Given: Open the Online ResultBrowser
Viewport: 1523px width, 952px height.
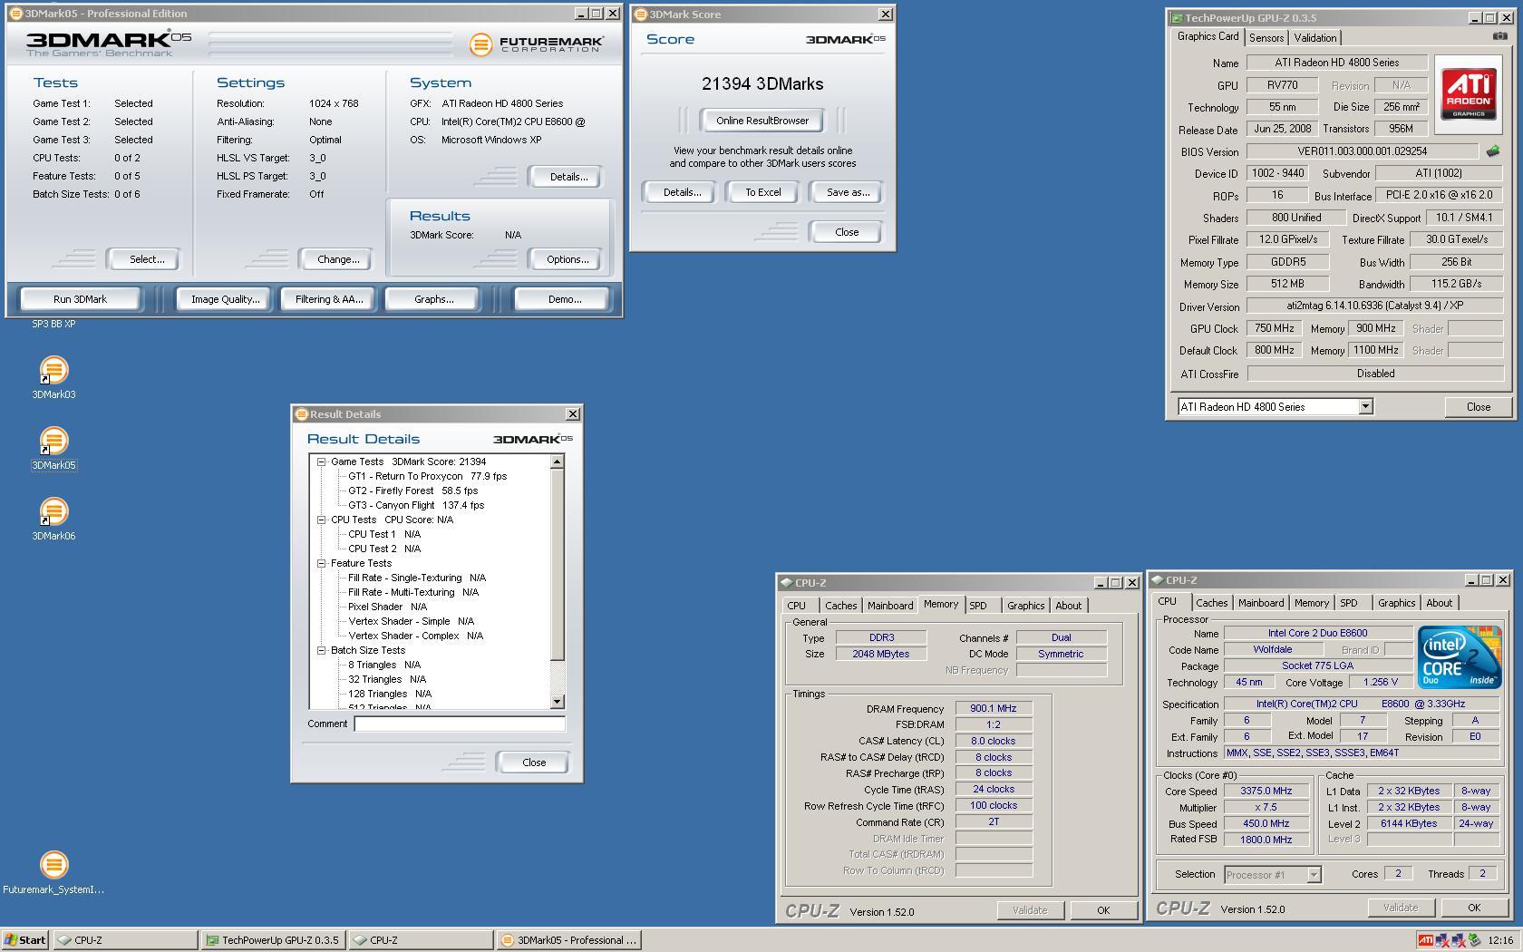Looking at the screenshot, I should [x=761, y=121].
